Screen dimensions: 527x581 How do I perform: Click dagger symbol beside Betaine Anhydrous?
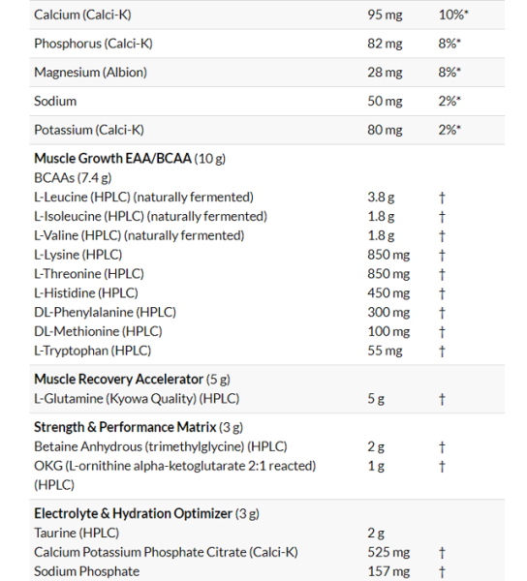[442, 447]
